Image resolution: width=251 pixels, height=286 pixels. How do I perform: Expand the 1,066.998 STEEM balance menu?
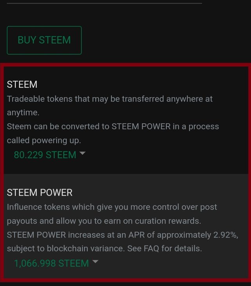pyautogui.click(x=51, y=263)
